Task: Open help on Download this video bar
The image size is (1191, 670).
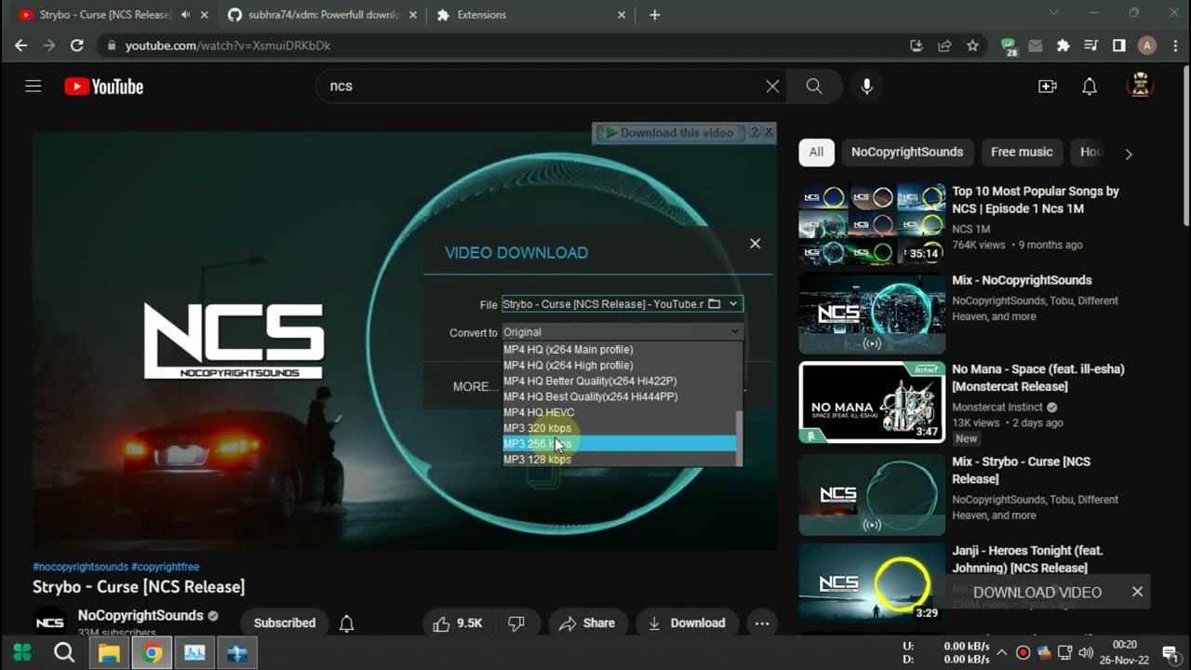Action: 755,133
